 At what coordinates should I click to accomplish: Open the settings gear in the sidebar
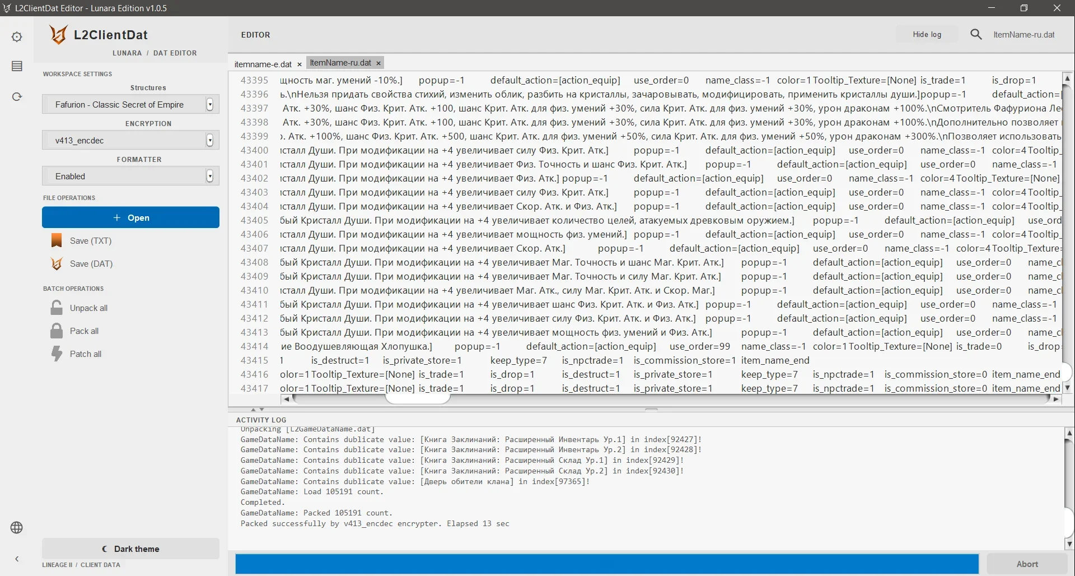[x=17, y=37]
